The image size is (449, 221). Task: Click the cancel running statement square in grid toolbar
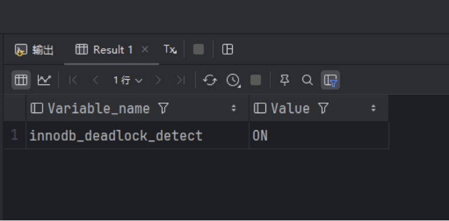(x=256, y=80)
